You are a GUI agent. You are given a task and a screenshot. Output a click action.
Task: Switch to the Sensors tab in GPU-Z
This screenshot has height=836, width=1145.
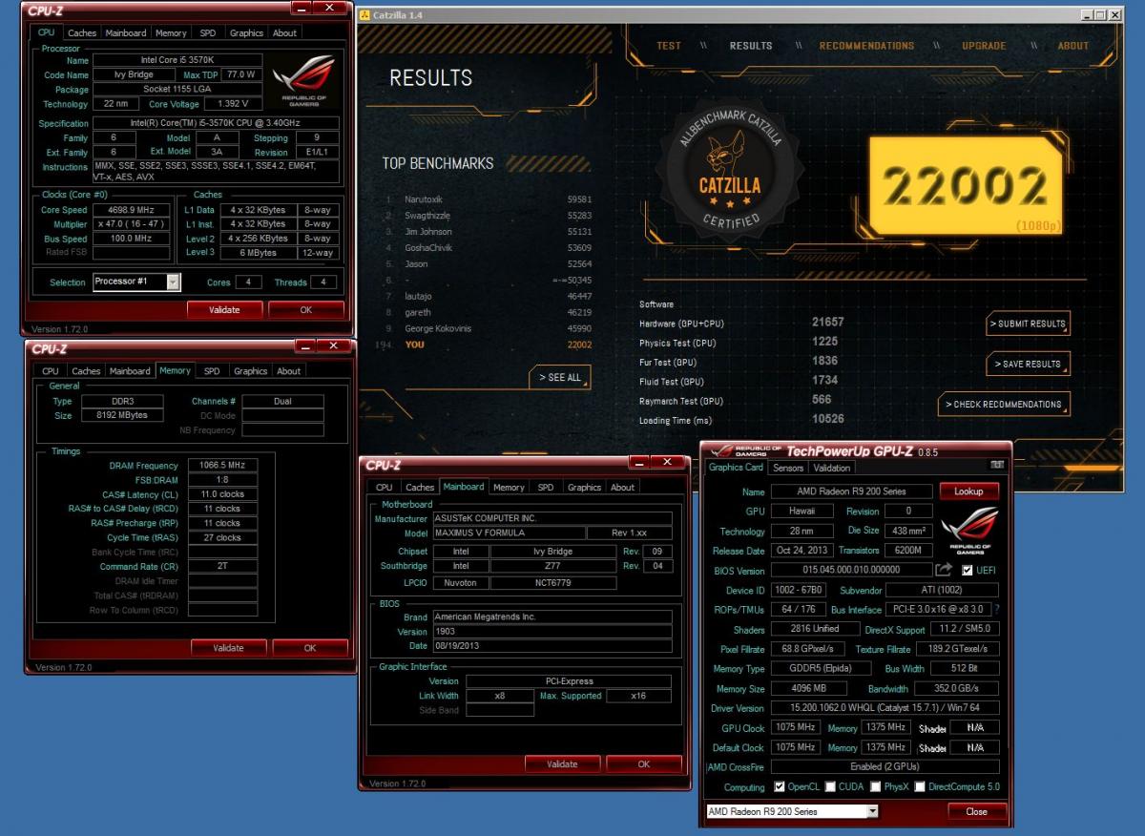788,468
